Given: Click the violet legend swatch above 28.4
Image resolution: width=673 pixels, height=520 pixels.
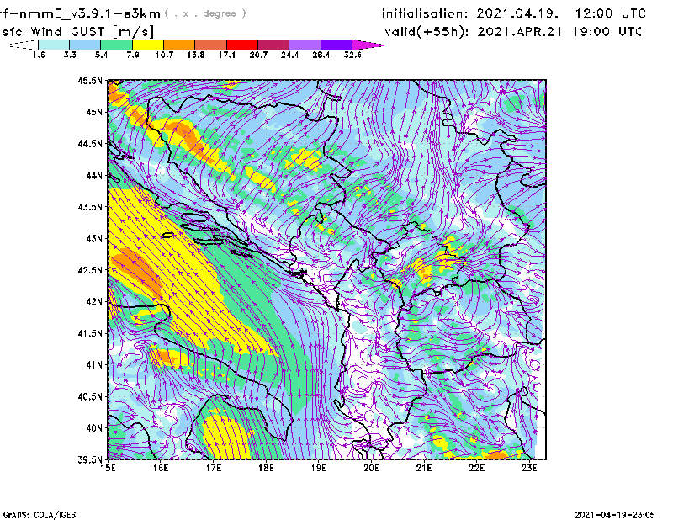Looking at the screenshot, I should click(x=336, y=45).
